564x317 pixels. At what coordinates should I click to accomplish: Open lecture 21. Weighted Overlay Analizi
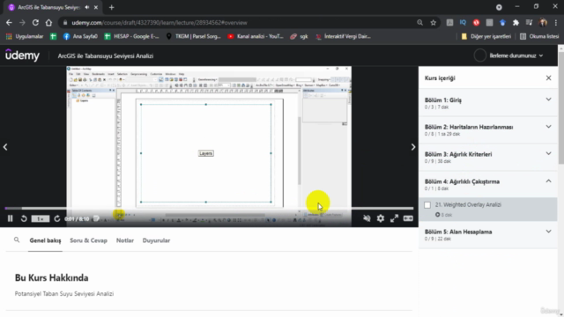(x=487, y=210)
